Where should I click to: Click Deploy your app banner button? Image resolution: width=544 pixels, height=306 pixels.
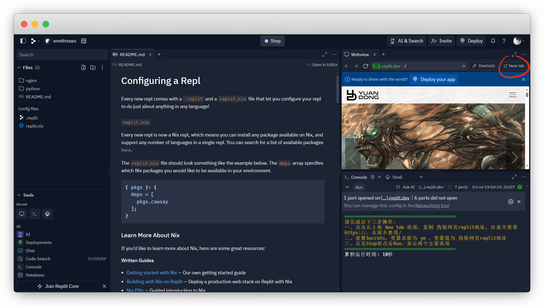tap(434, 79)
